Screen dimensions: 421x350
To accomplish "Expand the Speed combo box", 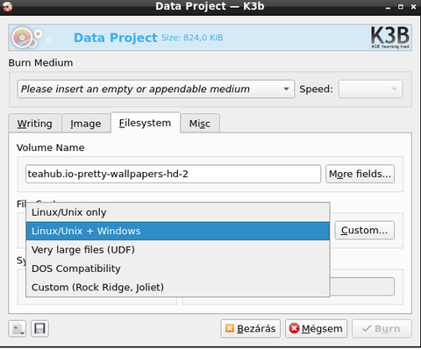I will tap(370, 89).
